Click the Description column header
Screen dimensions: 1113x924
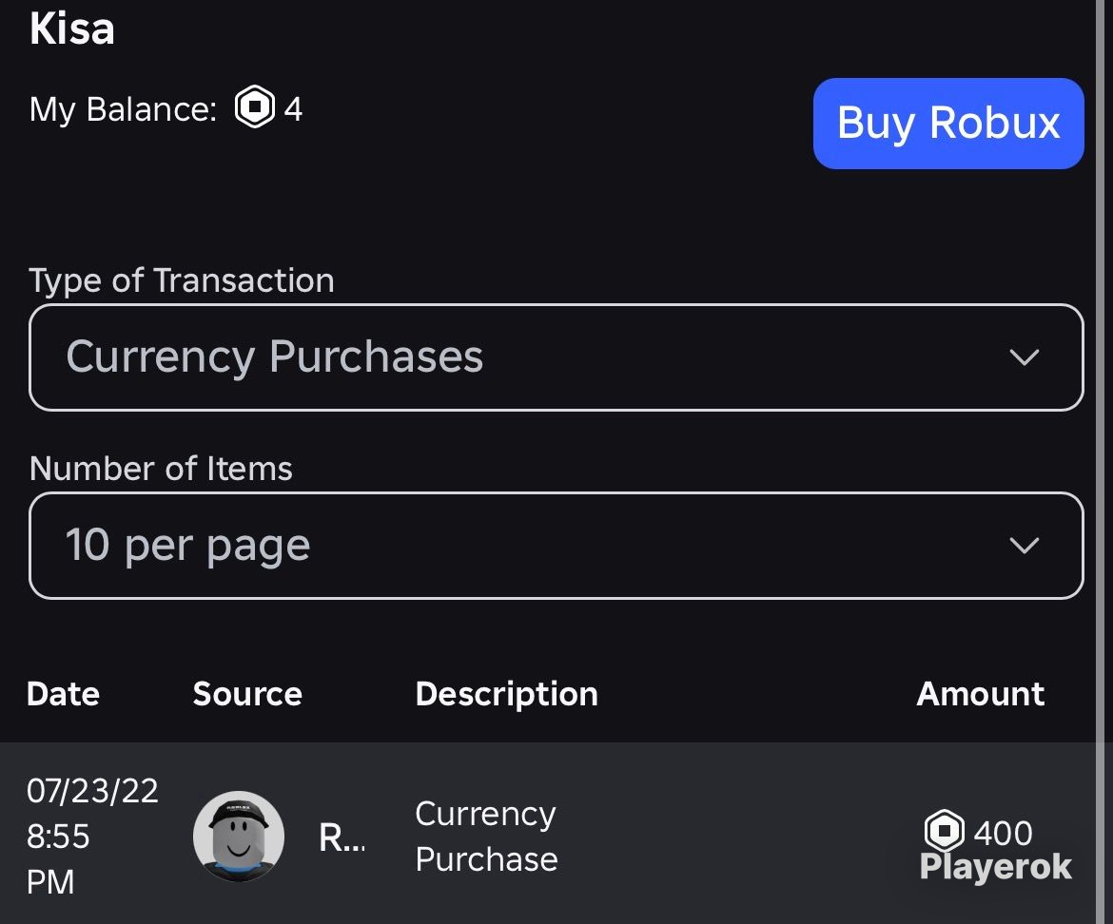(507, 694)
